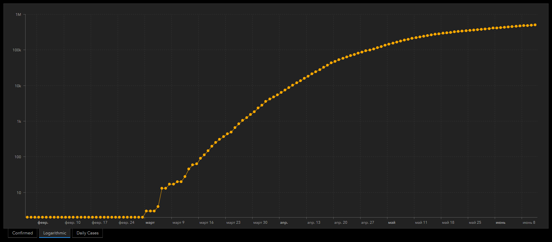Click the апр. 20 date label
The width and height of the screenshot is (552, 242).
(341, 223)
